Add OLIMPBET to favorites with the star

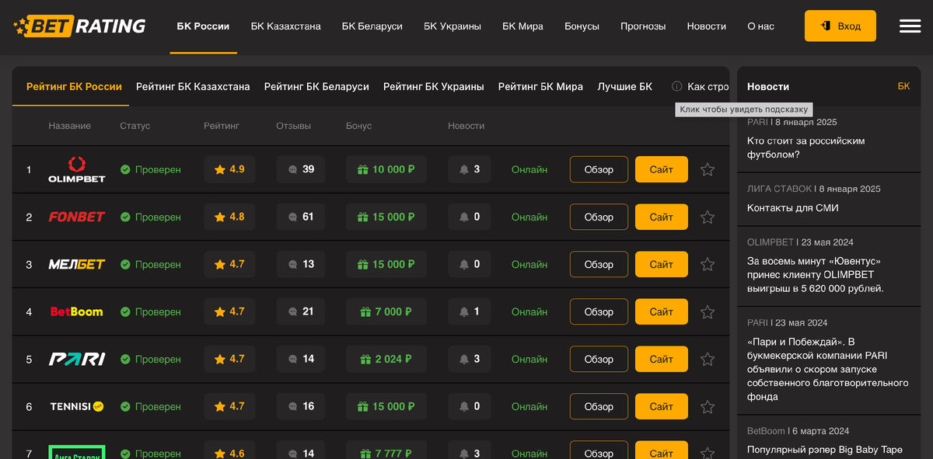point(708,169)
